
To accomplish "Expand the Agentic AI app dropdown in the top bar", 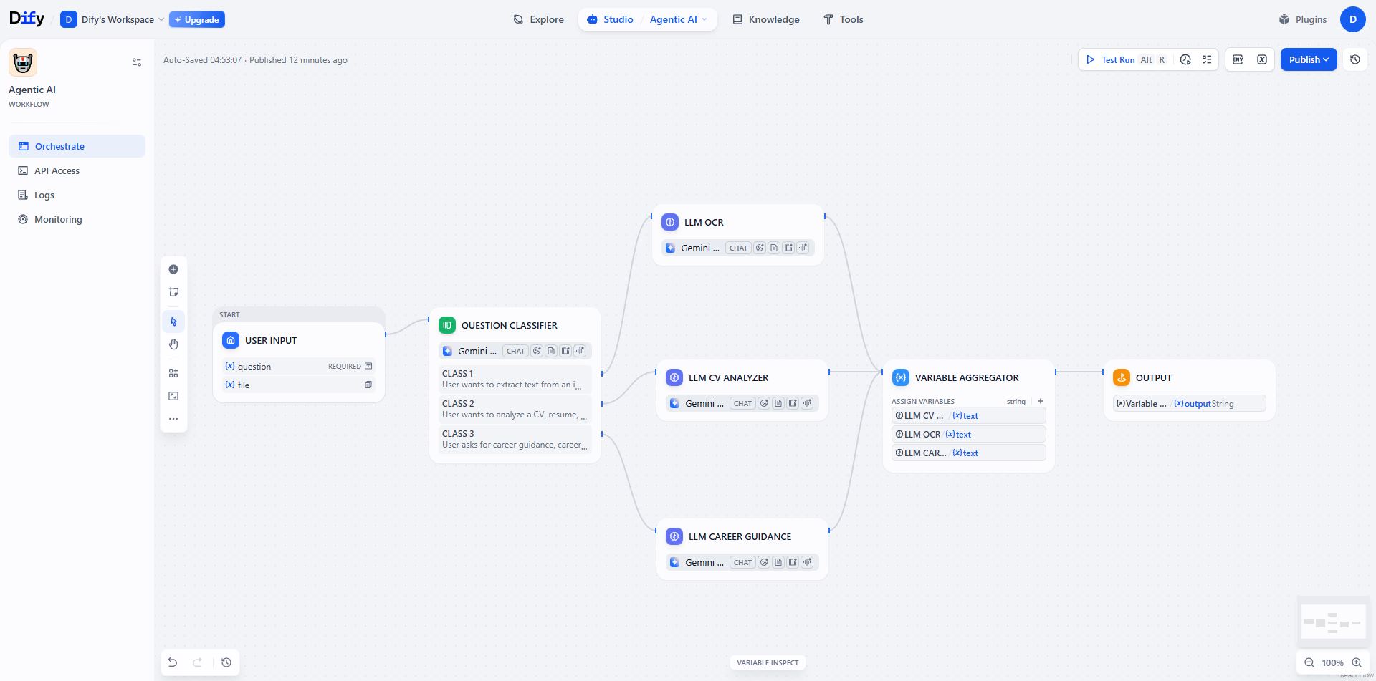I will [678, 19].
